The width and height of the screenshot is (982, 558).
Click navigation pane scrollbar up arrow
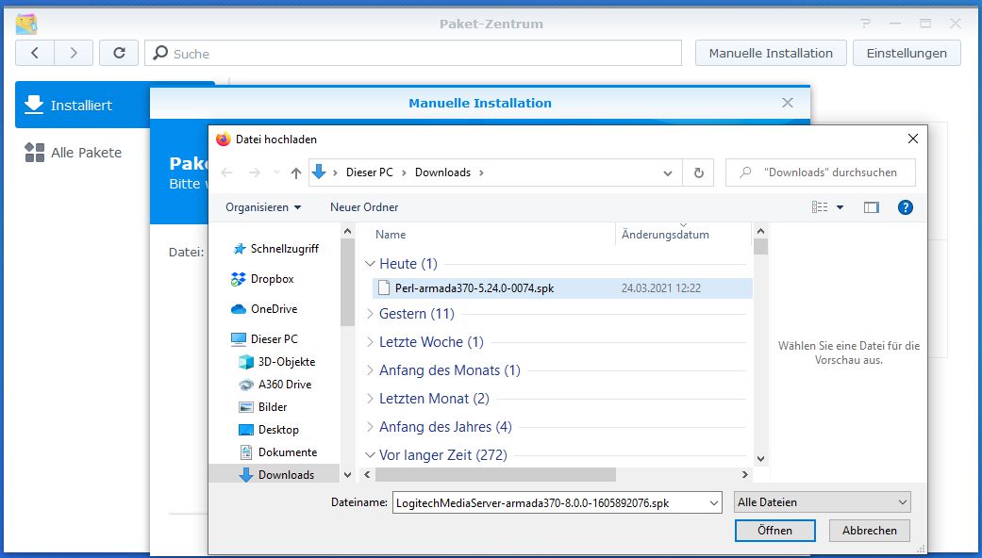click(x=347, y=232)
